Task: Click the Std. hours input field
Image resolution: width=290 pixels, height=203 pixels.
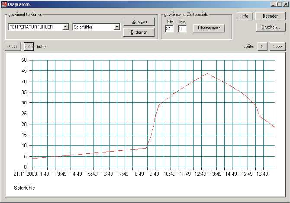Action: click(x=169, y=29)
